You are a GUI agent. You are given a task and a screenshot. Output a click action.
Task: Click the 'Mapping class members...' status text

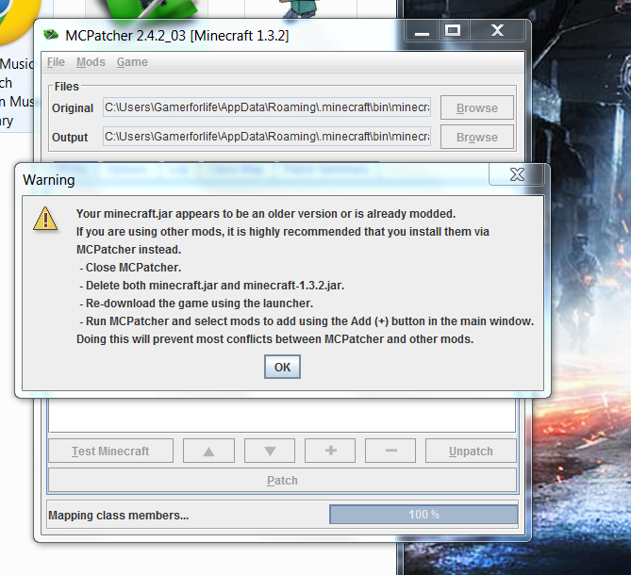click(118, 515)
